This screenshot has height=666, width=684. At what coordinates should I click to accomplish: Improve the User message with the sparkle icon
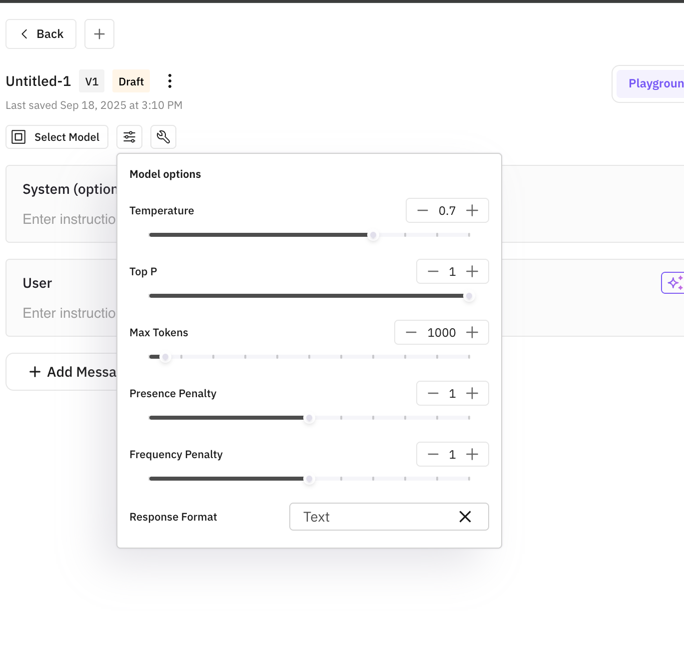click(x=675, y=282)
